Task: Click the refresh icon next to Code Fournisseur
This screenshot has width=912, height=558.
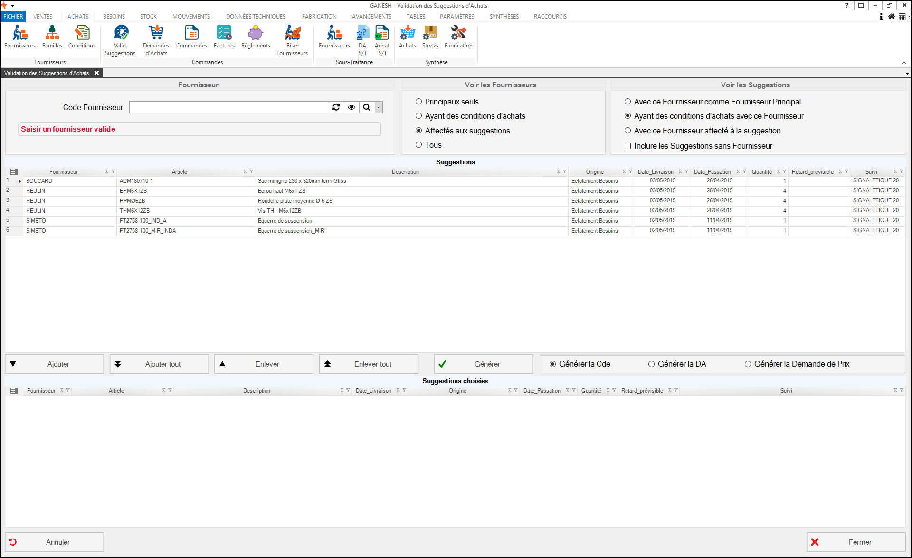Action: 336,107
